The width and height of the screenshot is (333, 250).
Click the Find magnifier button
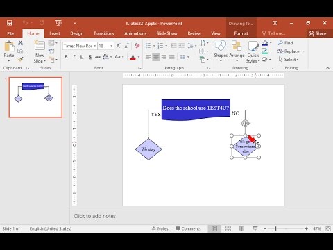[286, 43]
